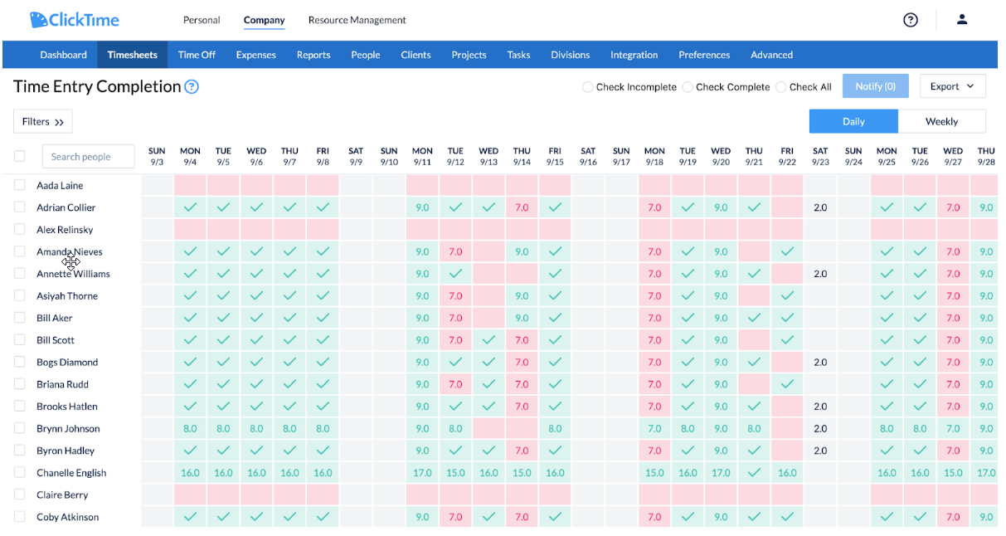Go to the Advanced tab

(772, 55)
